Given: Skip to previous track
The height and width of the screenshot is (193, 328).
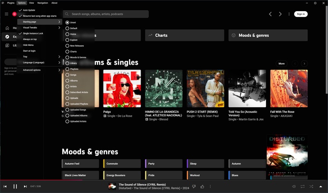Looking at the screenshot, I should [x=5, y=186].
